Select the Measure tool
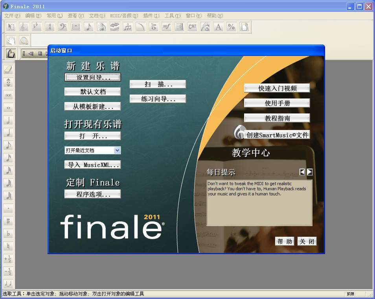 coord(75,27)
